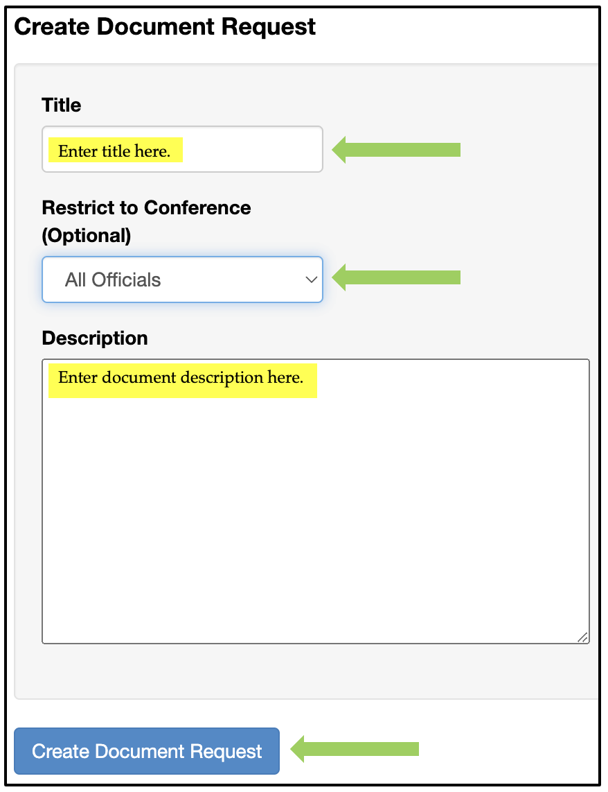Click the Description box resize handle
Viewport: 608px width, 792px height.
point(582,637)
